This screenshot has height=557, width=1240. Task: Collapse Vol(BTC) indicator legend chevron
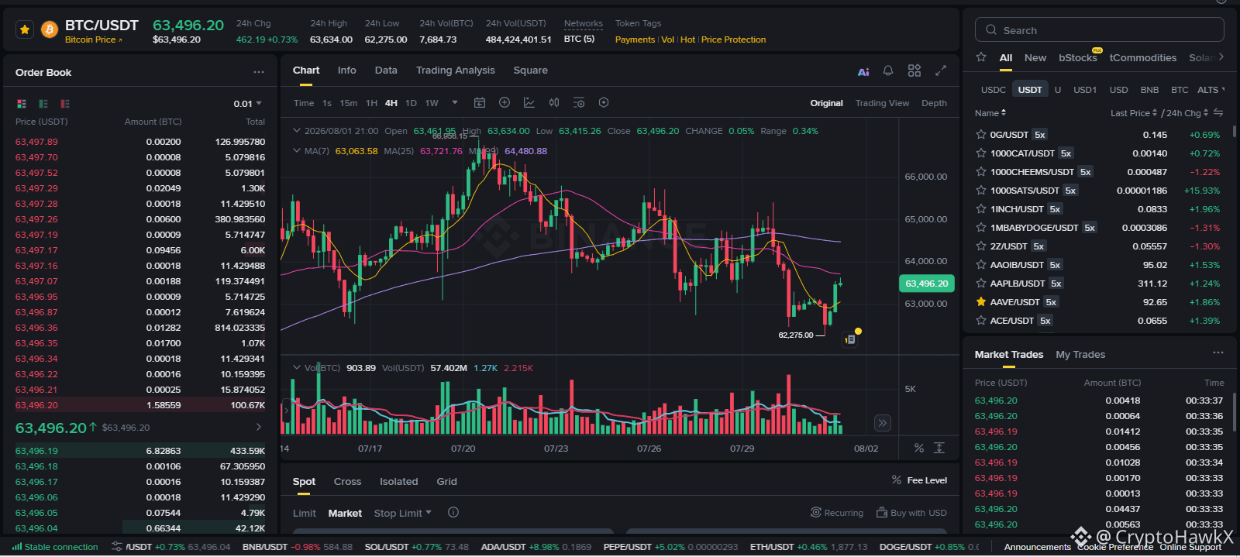click(x=296, y=368)
